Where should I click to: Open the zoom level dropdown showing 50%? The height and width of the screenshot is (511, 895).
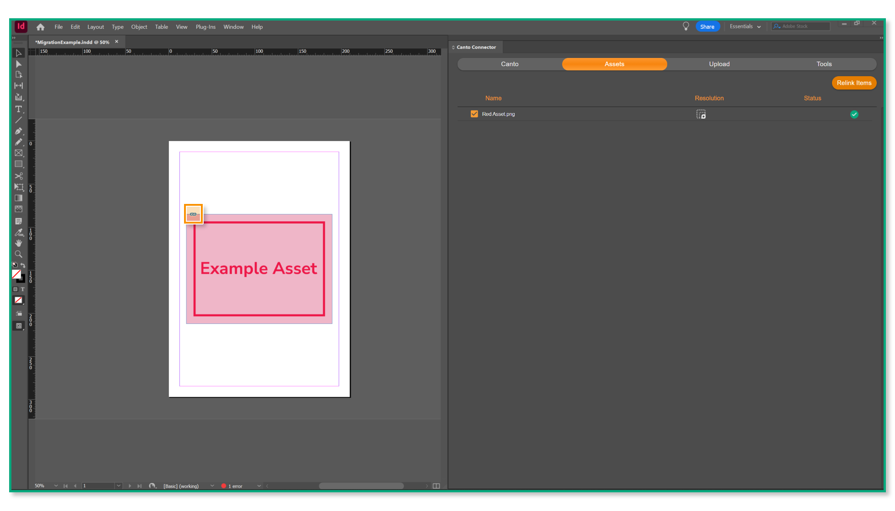click(56, 485)
